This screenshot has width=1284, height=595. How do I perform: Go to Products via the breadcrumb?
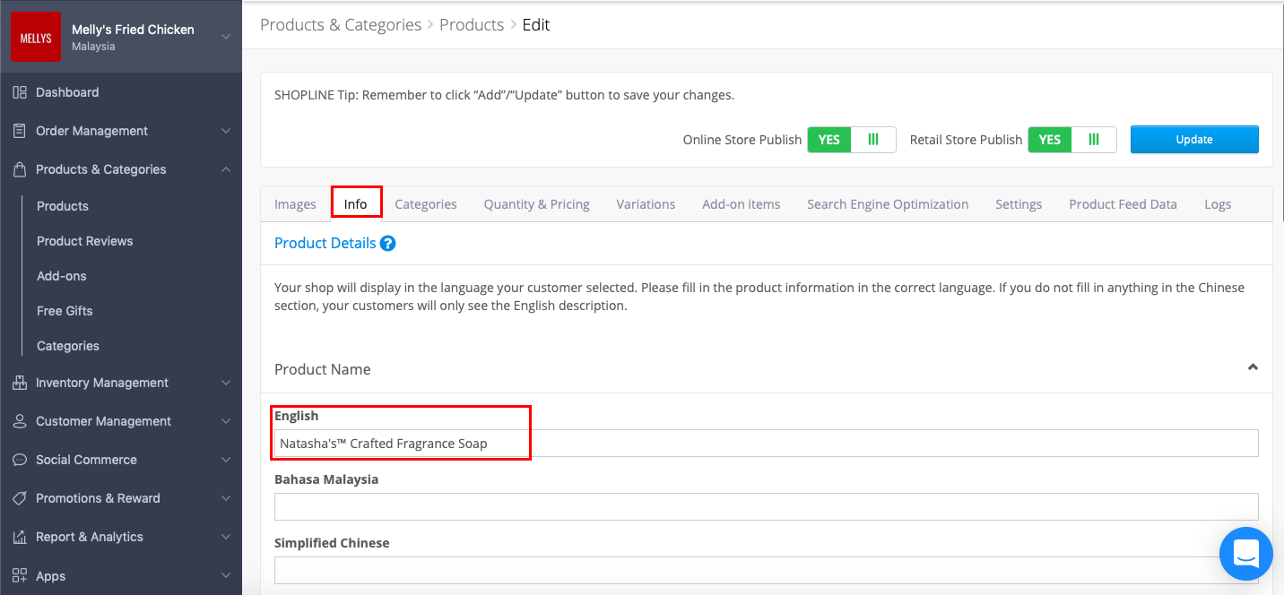click(472, 24)
